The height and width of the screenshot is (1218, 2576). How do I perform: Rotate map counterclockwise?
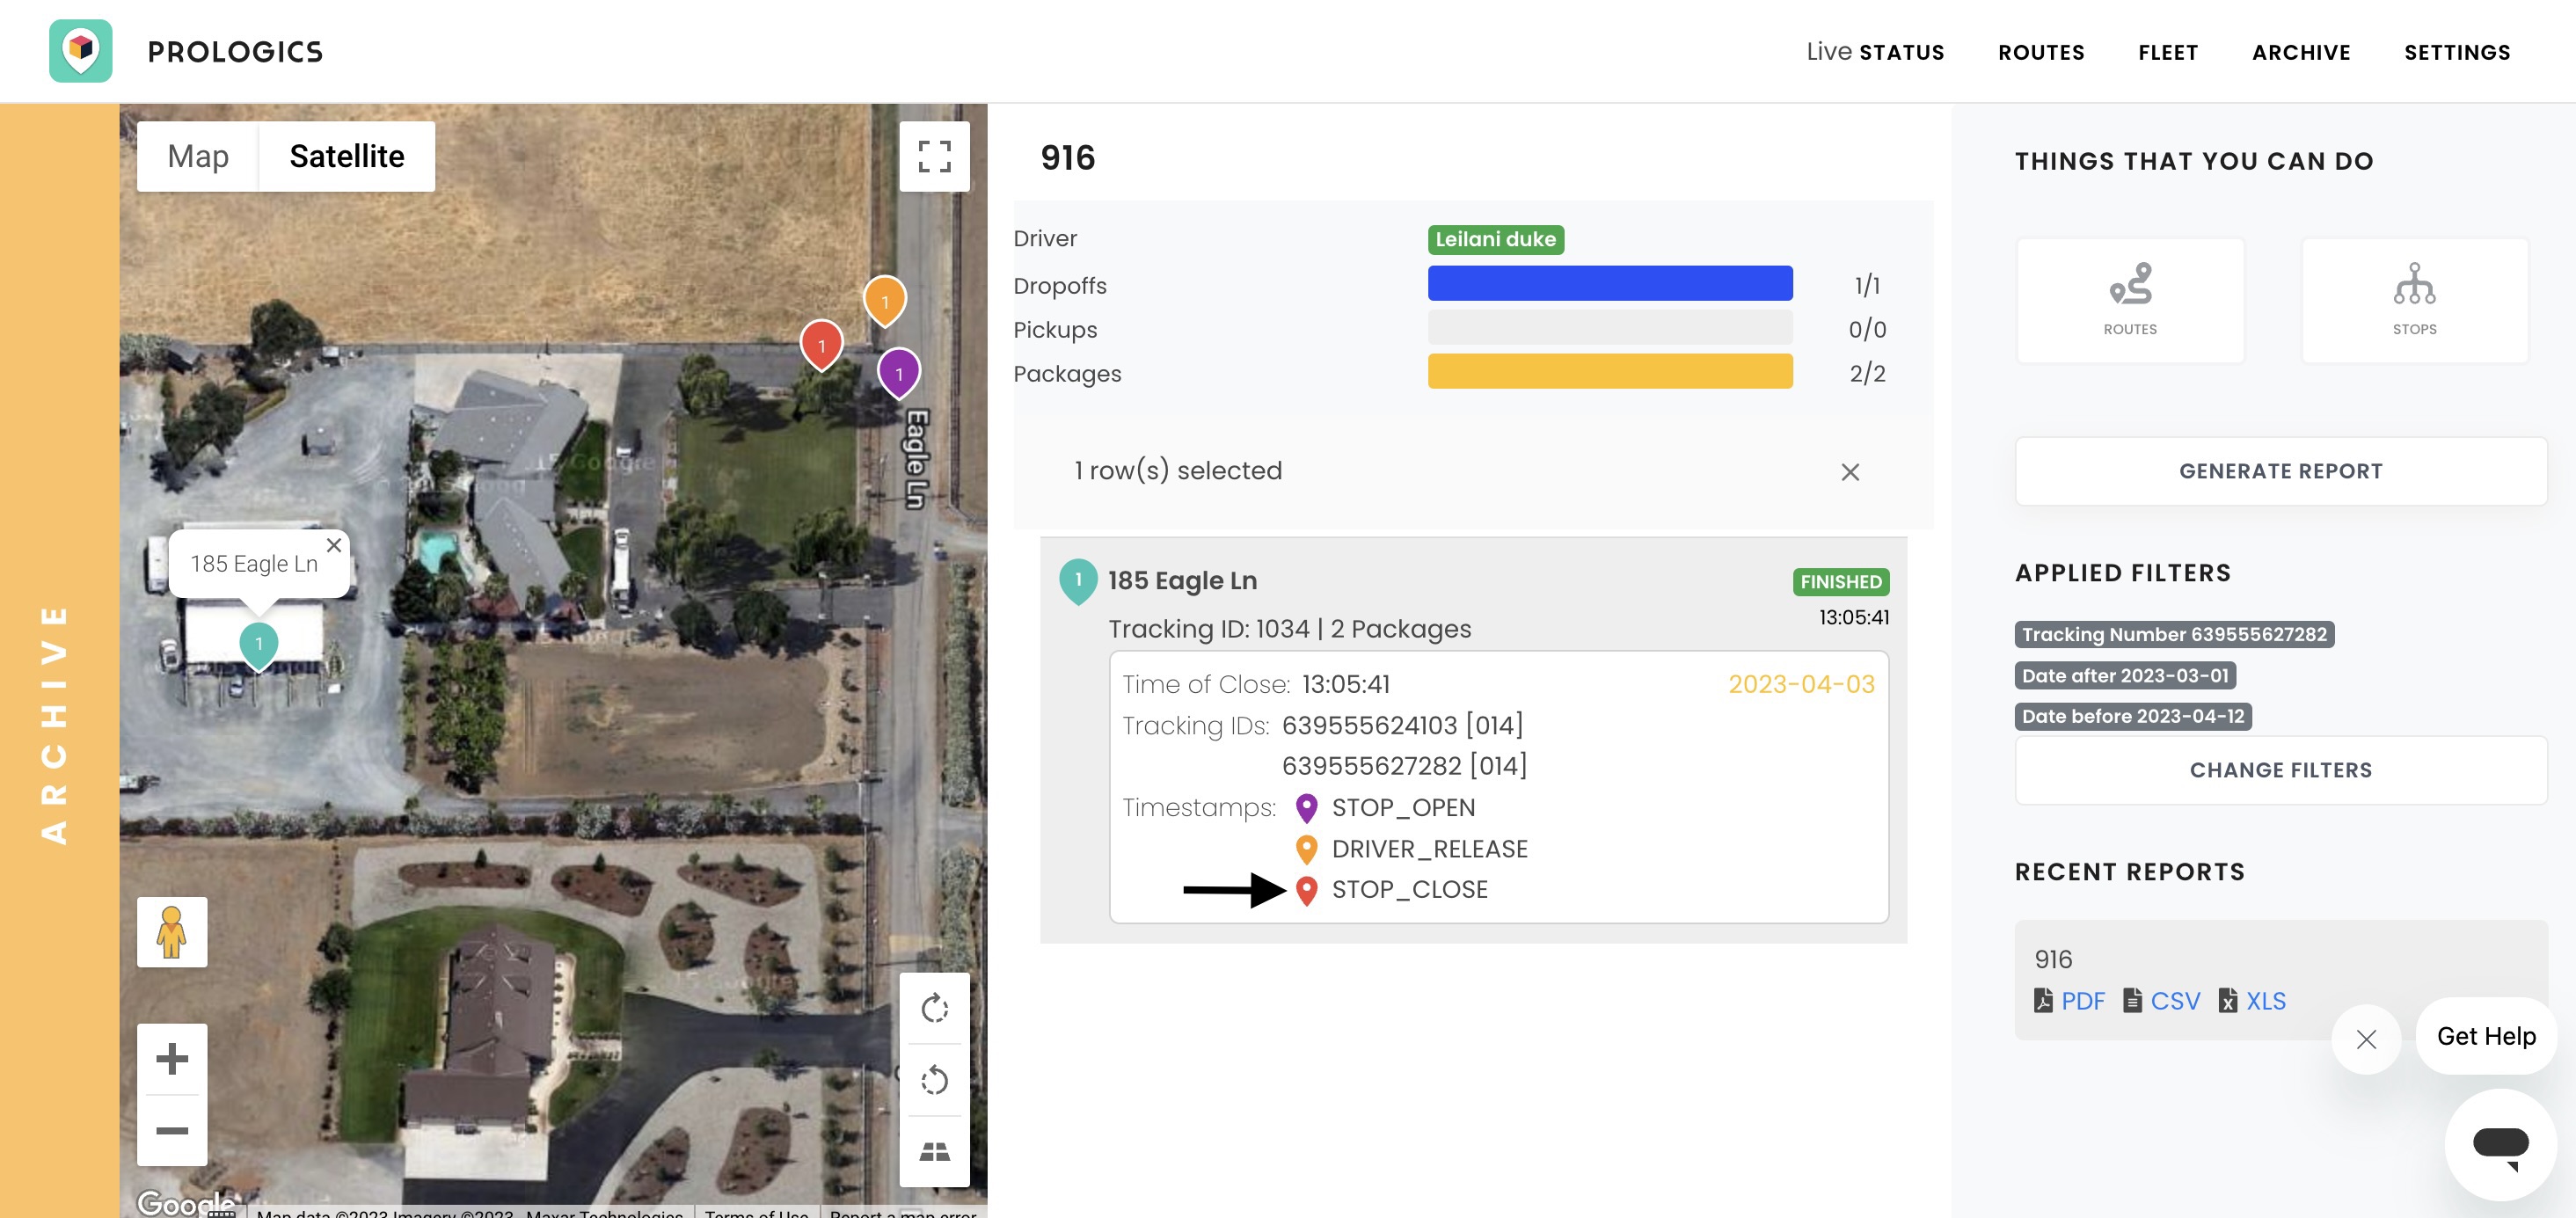[x=933, y=1080]
